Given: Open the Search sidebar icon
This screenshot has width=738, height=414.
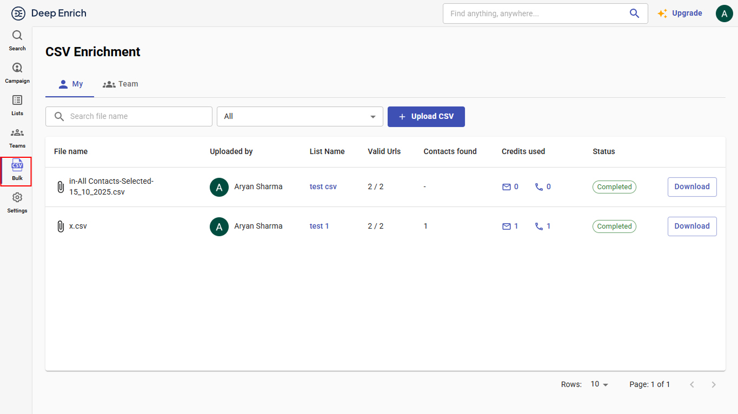Looking at the screenshot, I should (x=17, y=41).
